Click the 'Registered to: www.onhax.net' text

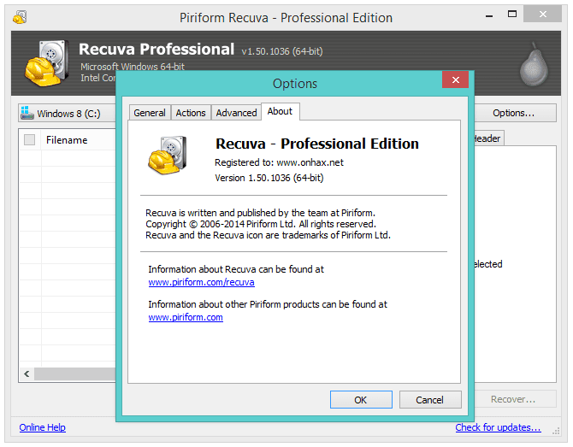(279, 162)
